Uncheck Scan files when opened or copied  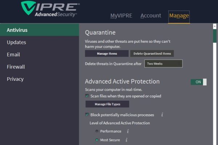pos(87,96)
